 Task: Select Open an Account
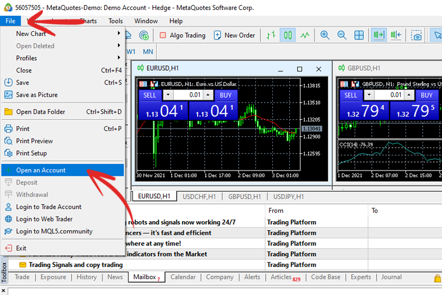(62, 171)
